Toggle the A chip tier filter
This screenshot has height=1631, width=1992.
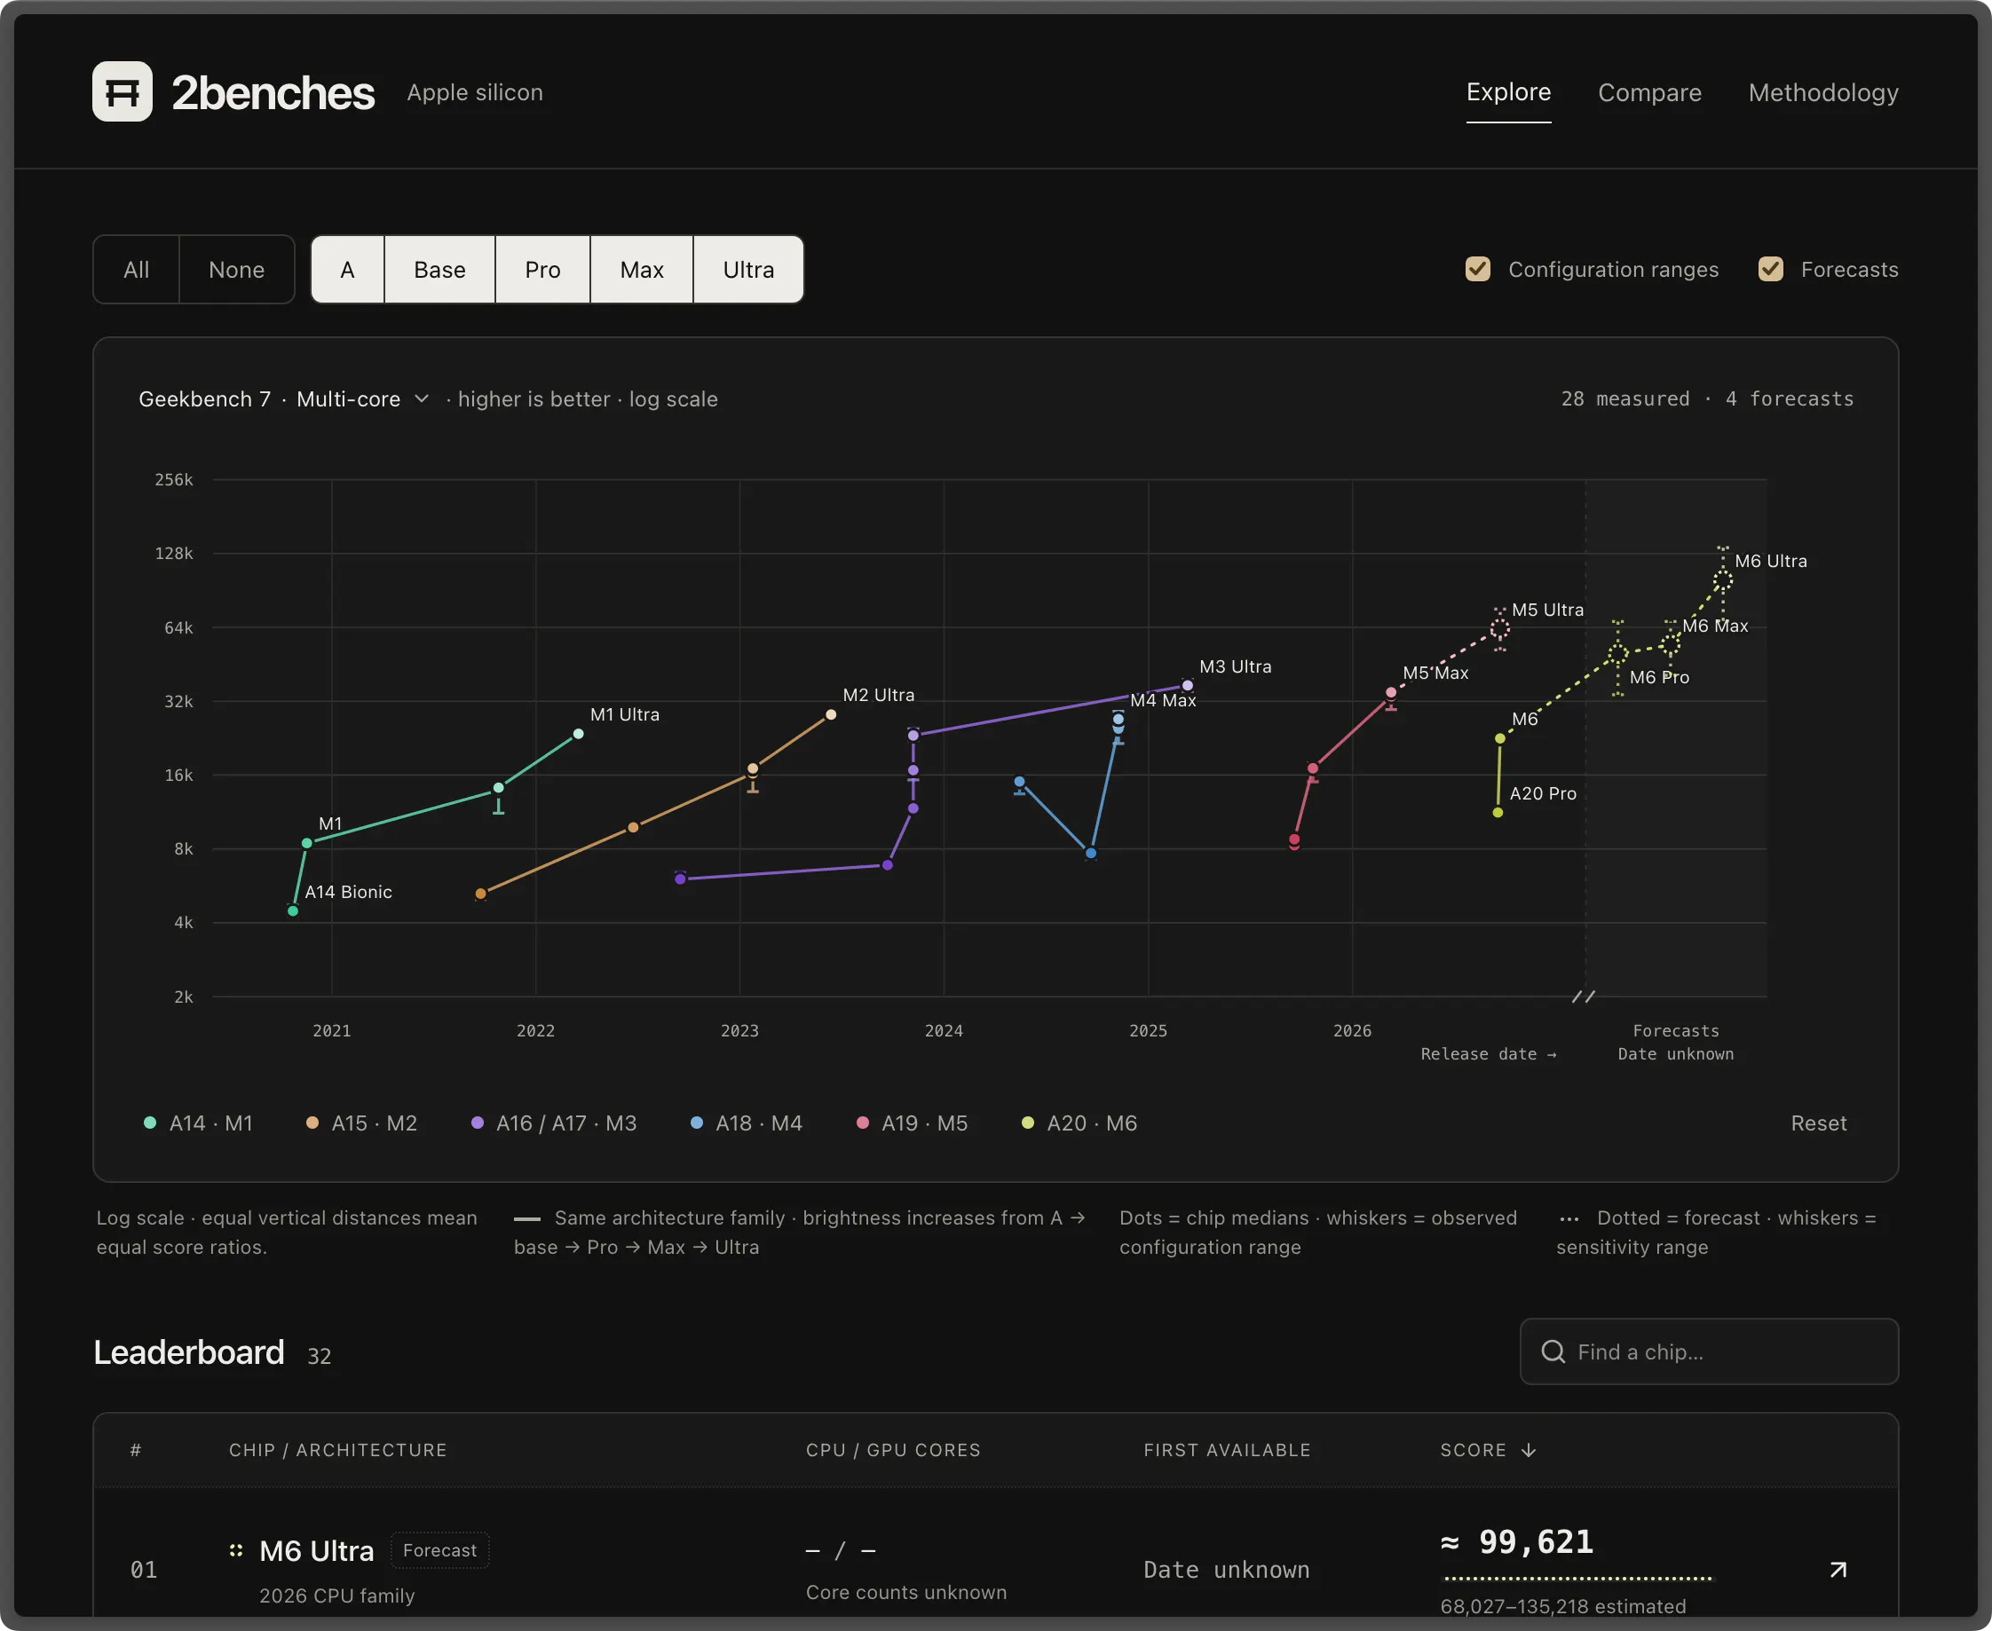(347, 270)
